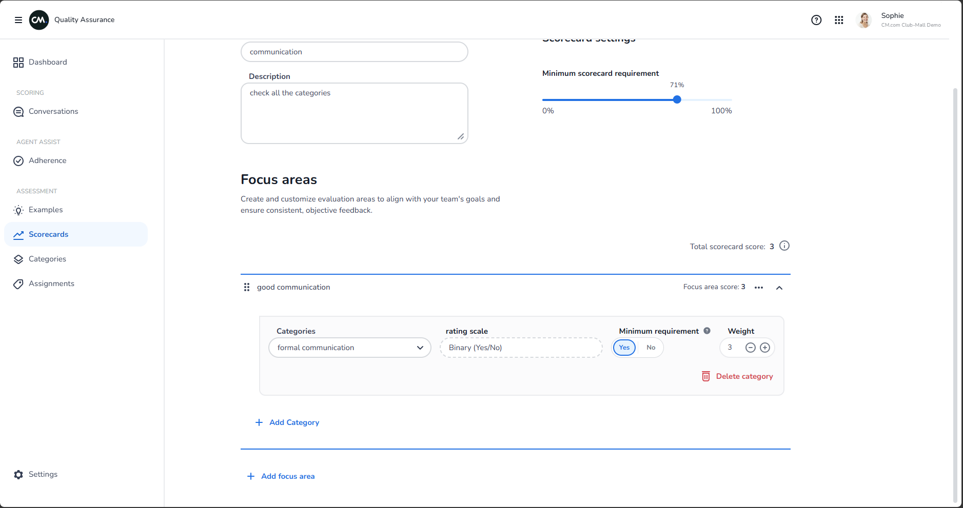Click Sophie's profile avatar

coord(864,20)
